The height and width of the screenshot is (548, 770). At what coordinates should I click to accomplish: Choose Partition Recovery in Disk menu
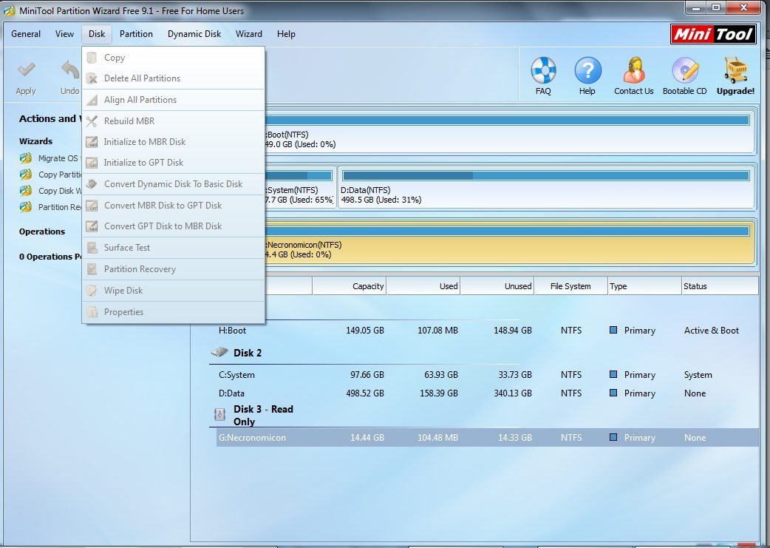point(174,269)
